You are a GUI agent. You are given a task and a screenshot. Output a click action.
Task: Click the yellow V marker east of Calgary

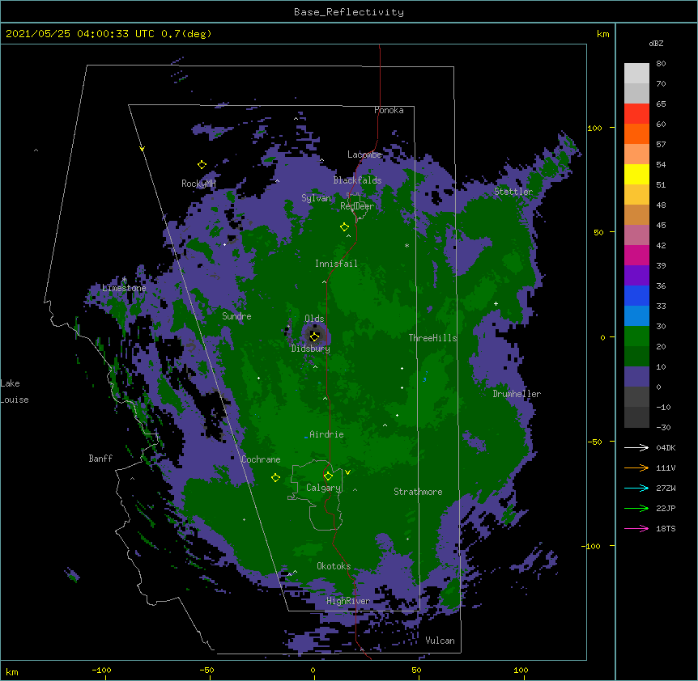[347, 472]
